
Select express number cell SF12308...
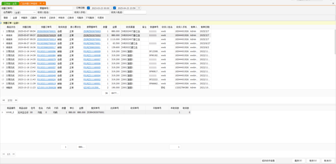click(x=154, y=51)
